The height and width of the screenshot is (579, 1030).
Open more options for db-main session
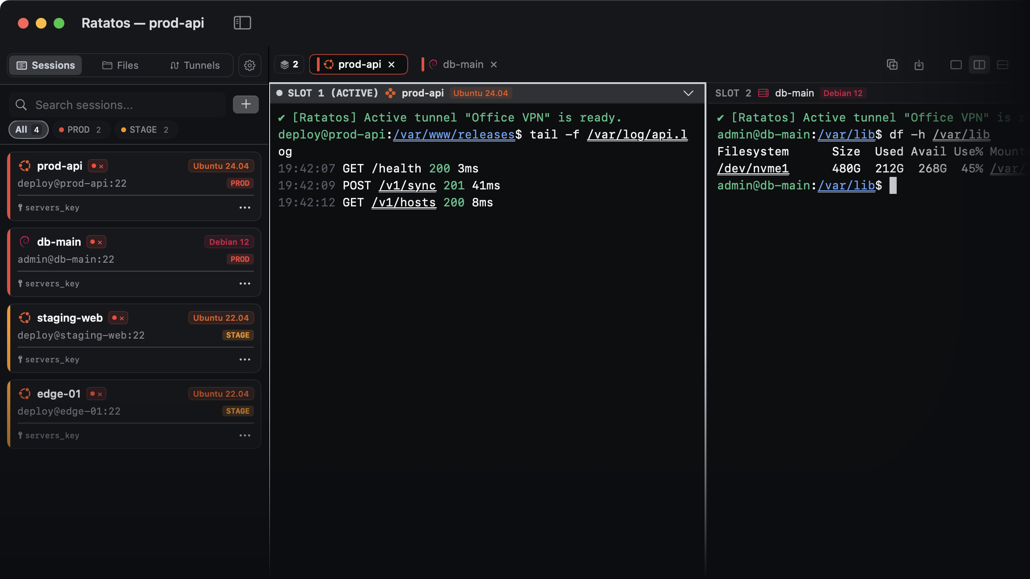pyautogui.click(x=245, y=284)
